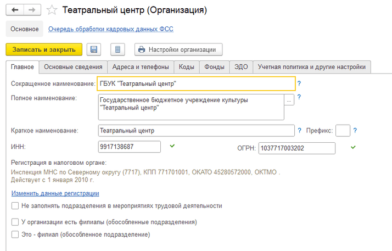Click Настройки организации button

(178, 49)
